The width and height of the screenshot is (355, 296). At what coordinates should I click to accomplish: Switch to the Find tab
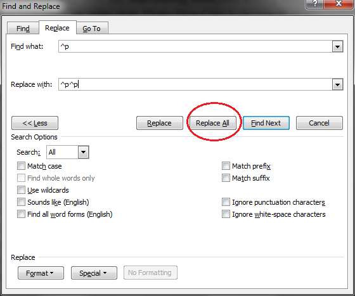pyautogui.click(x=23, y=29)
